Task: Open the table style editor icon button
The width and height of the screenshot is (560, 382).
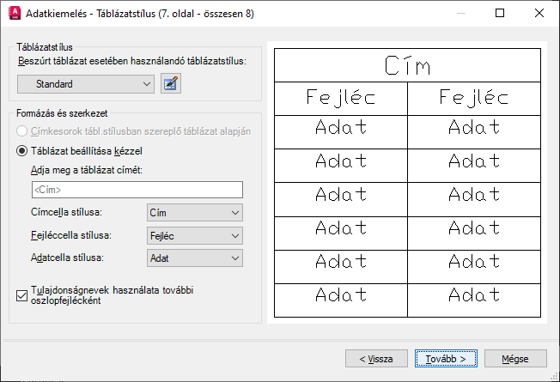Action: (x=172, y=83)
